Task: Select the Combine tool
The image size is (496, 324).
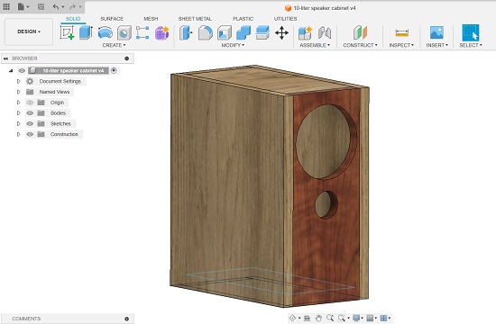Action: coord(243,32)
